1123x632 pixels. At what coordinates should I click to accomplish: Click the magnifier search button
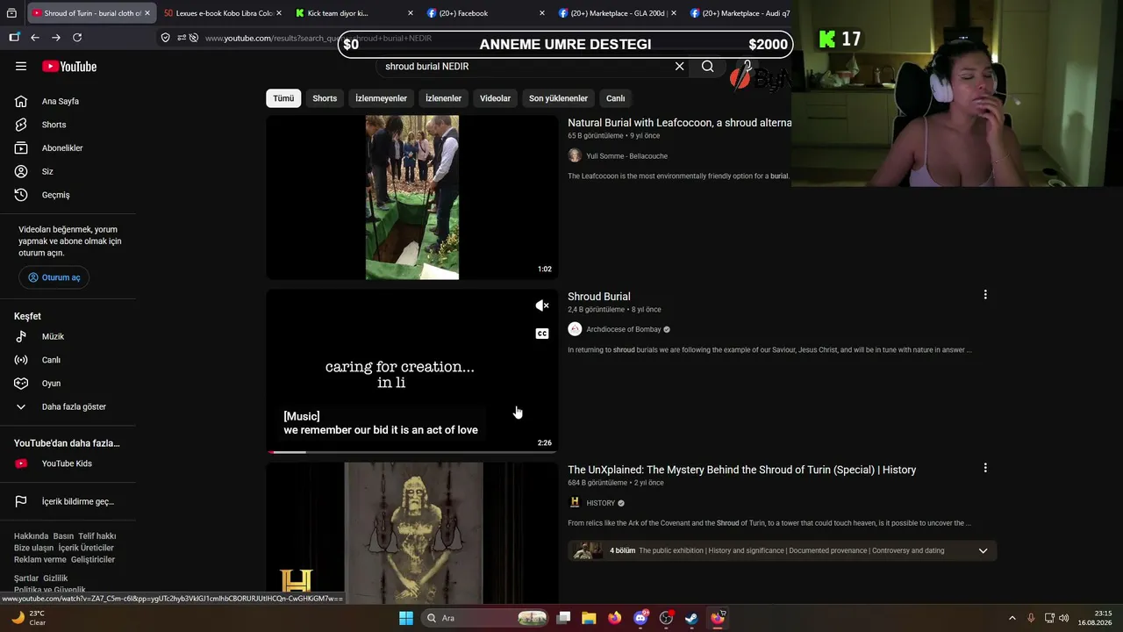[x=708, y=66]
